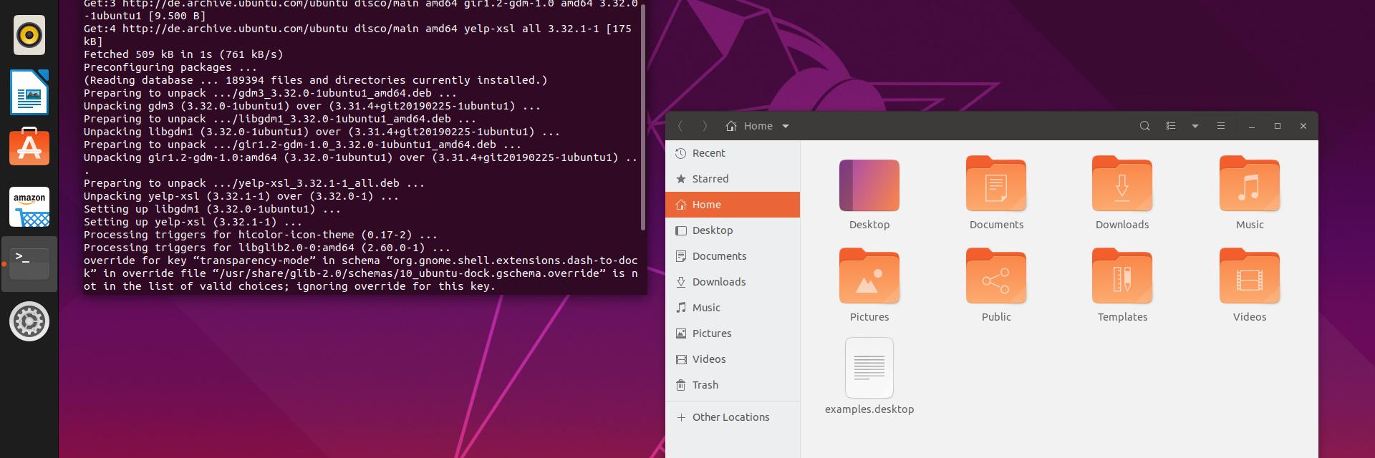Click the terminal window scrollbar
The height and width of the screenshot is (458, 1375).
click(643, 117)
